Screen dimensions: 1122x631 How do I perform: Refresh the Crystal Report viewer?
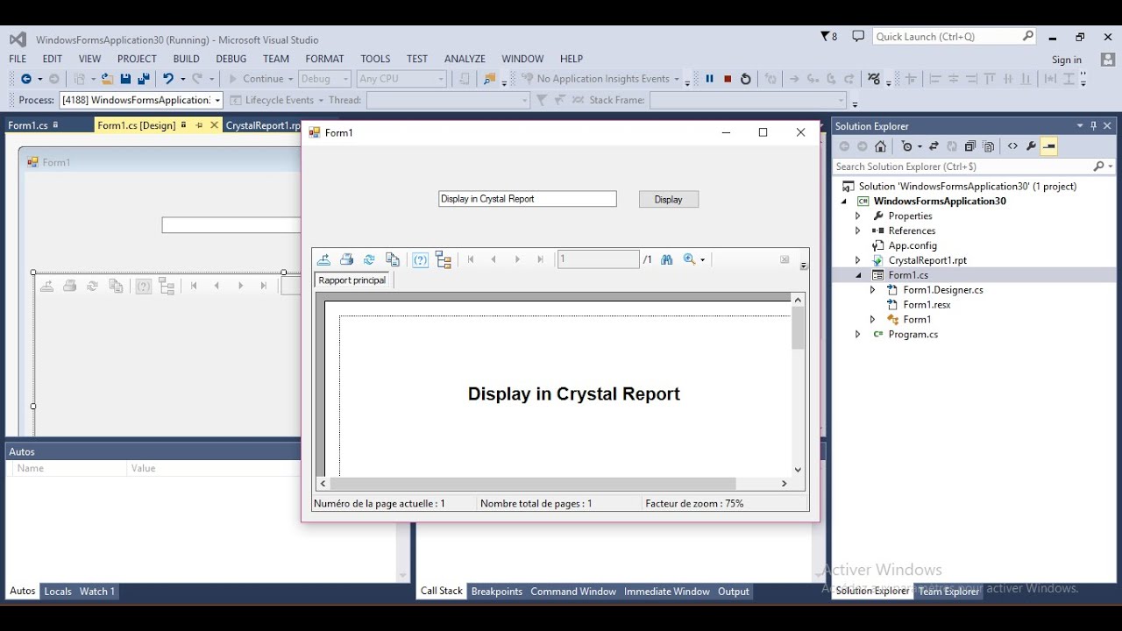[369, 259]
